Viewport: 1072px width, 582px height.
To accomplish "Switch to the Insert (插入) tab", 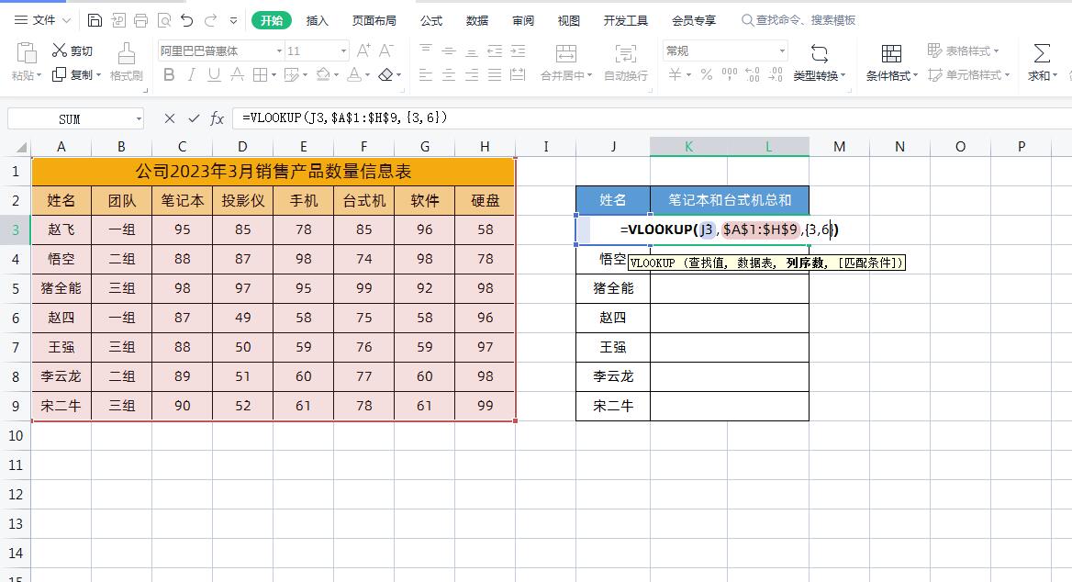I will [318, 20].
